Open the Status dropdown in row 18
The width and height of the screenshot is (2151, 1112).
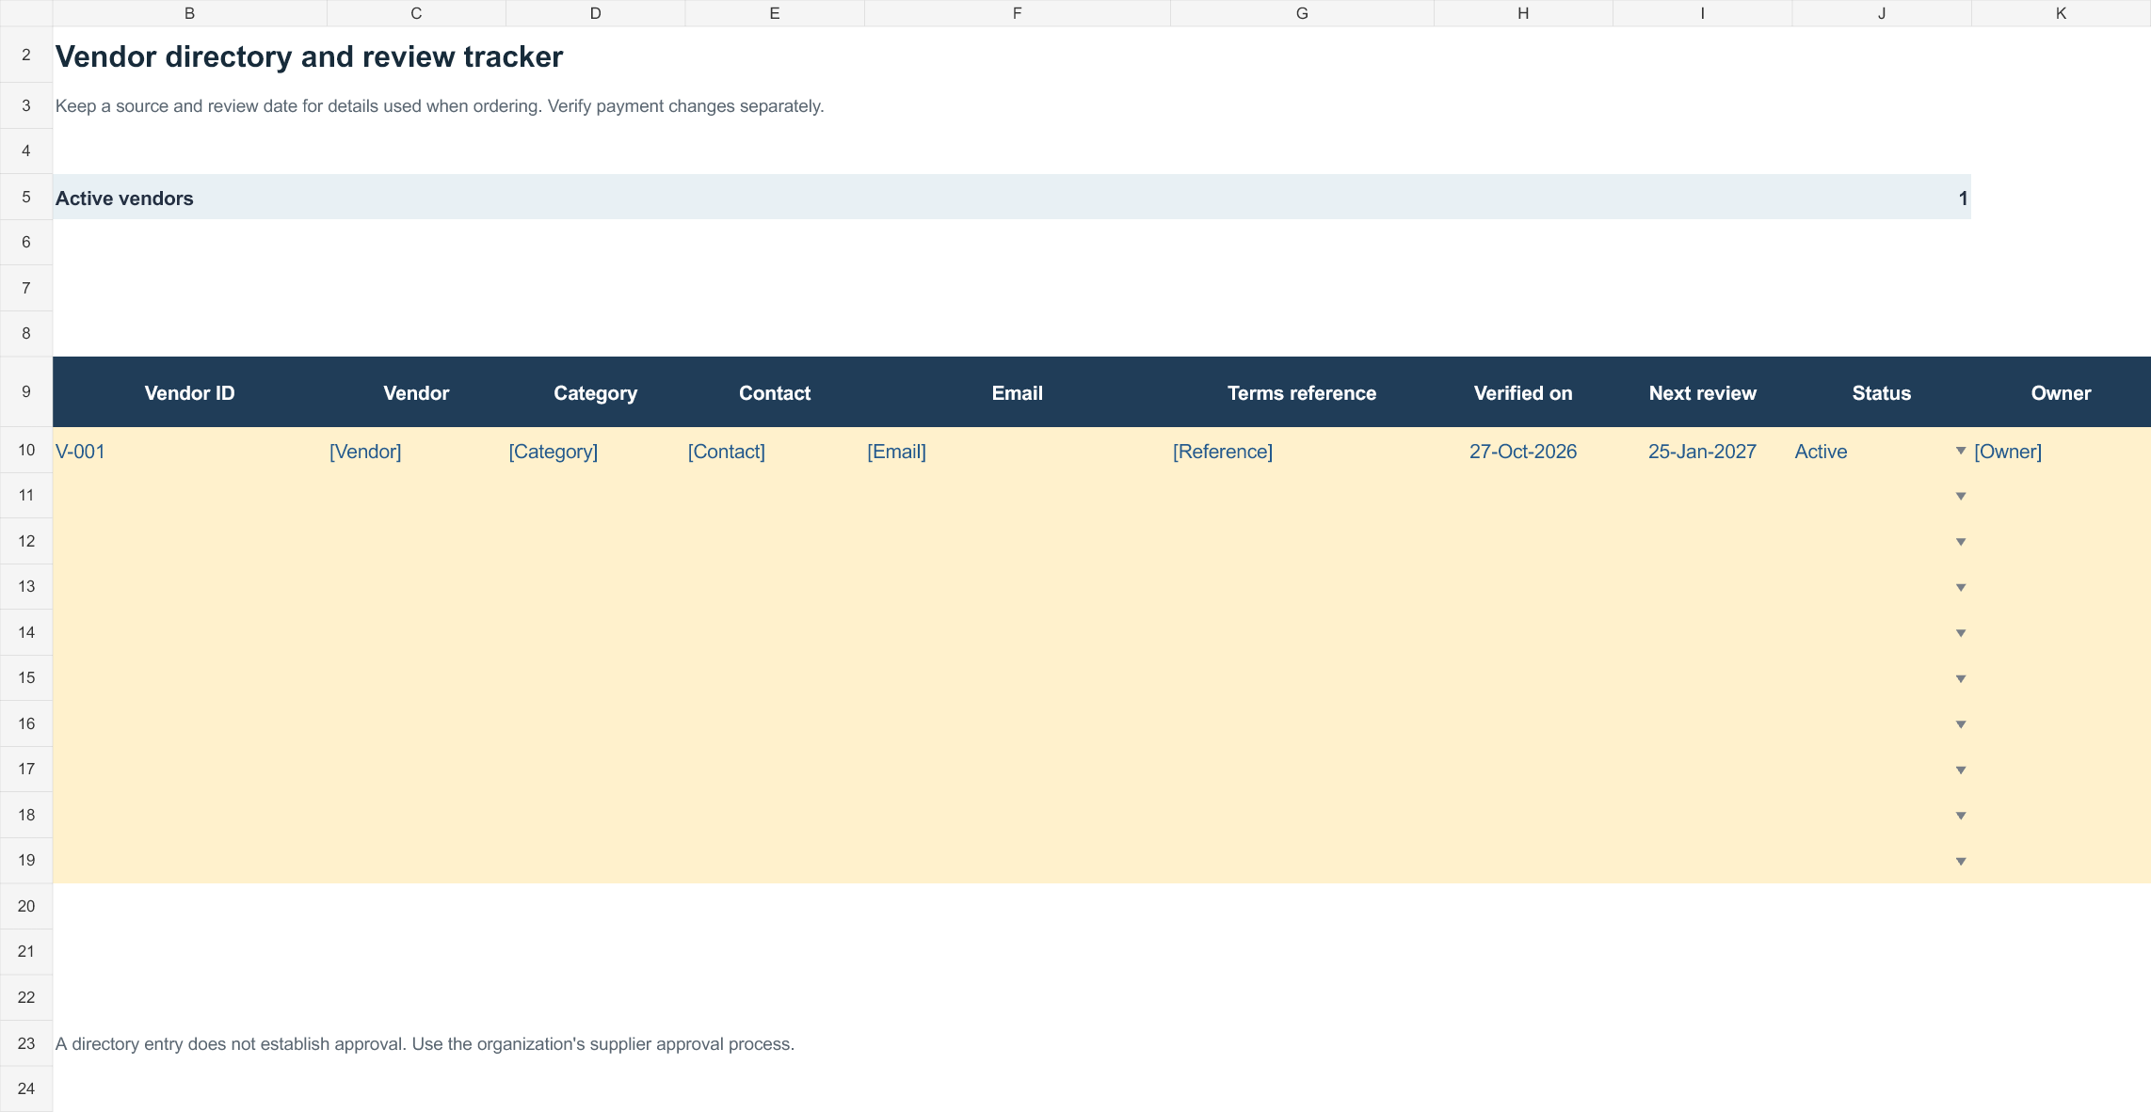[x=1961, y=816]
